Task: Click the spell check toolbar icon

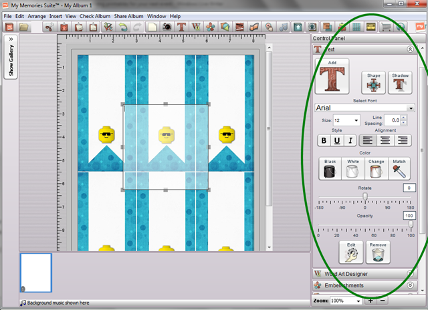Action: point(108,27)
